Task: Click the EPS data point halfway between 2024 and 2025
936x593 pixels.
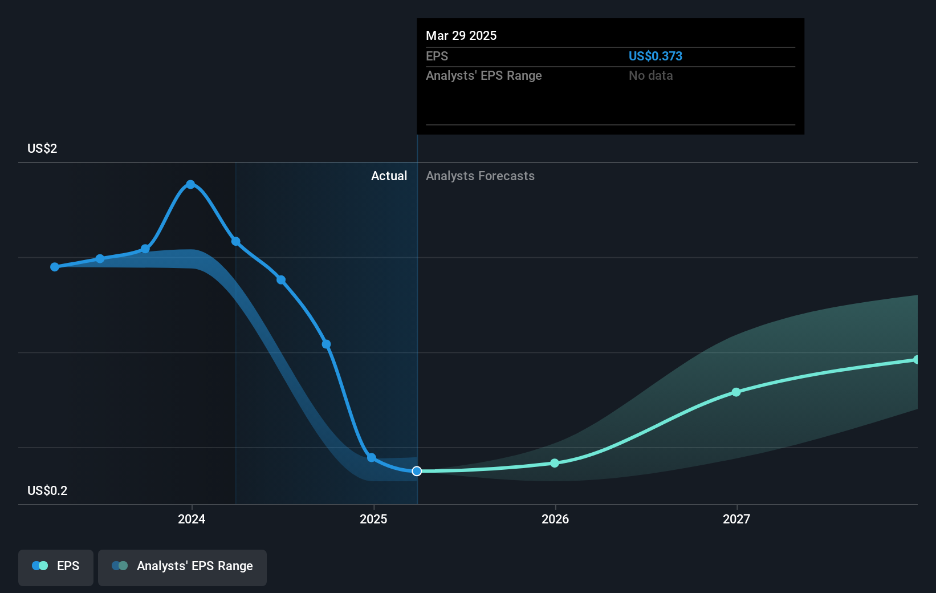Action: (281, 279)
